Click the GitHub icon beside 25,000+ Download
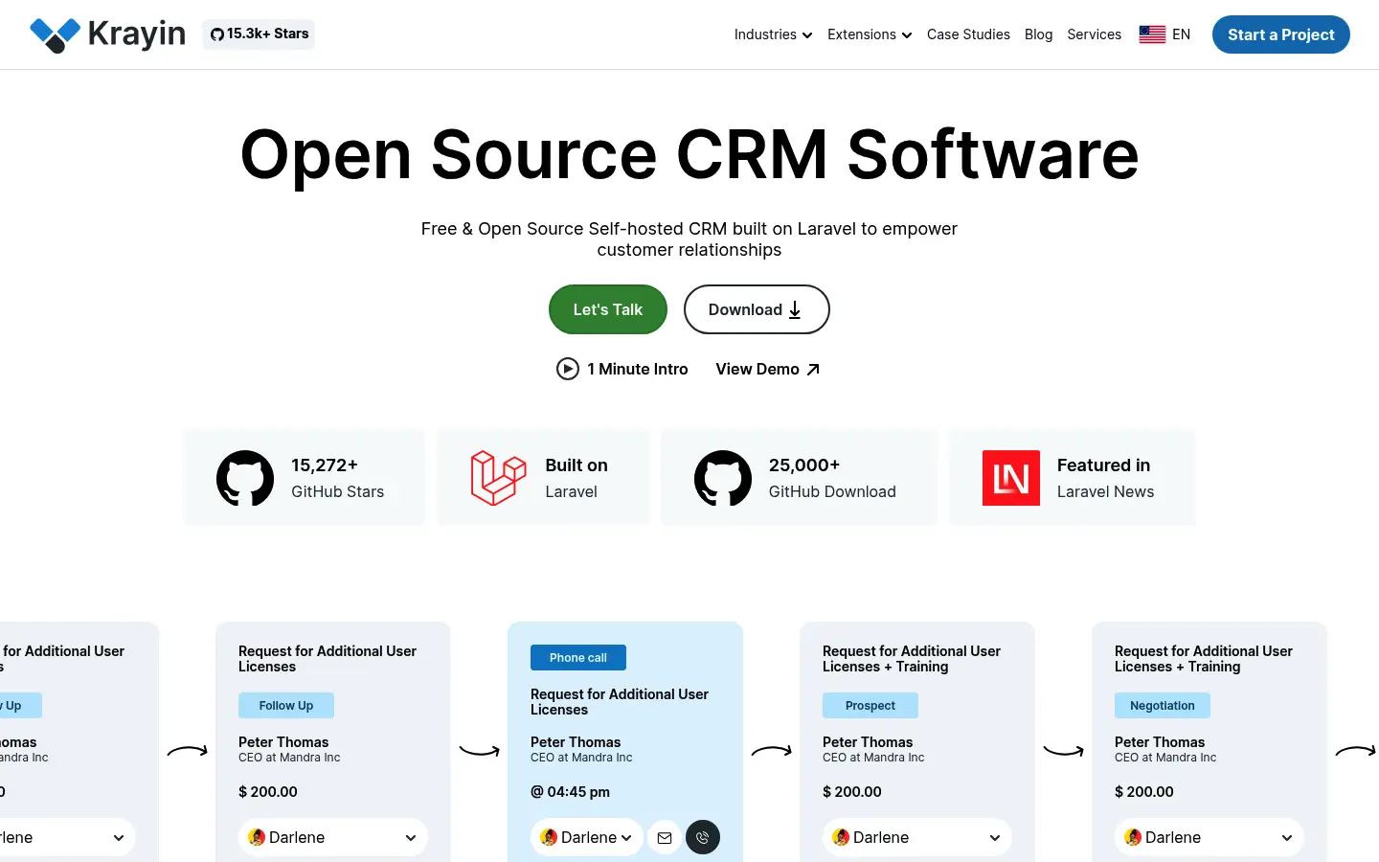 coord(723,478)
